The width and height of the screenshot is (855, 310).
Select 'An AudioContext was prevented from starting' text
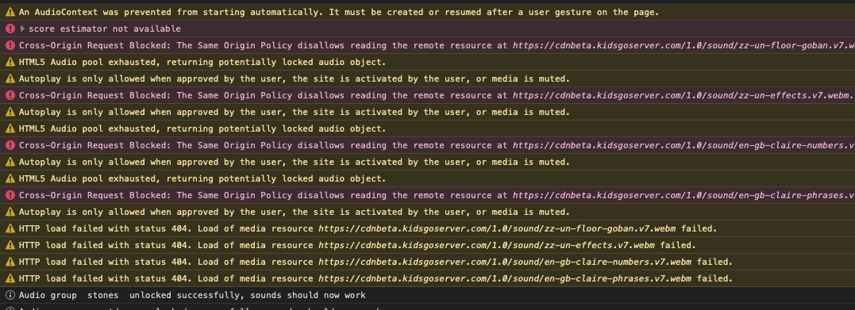tap(339, 12)
